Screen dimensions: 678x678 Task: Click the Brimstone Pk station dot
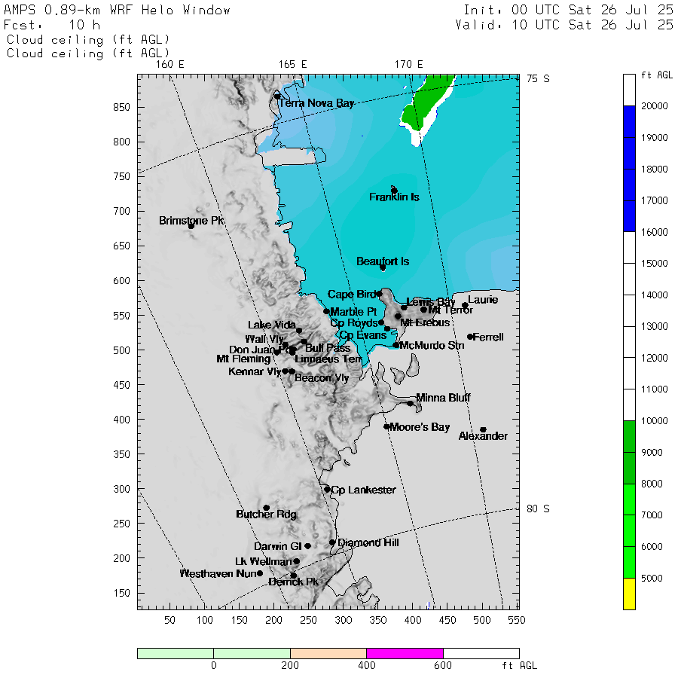[x=191, y=226]
